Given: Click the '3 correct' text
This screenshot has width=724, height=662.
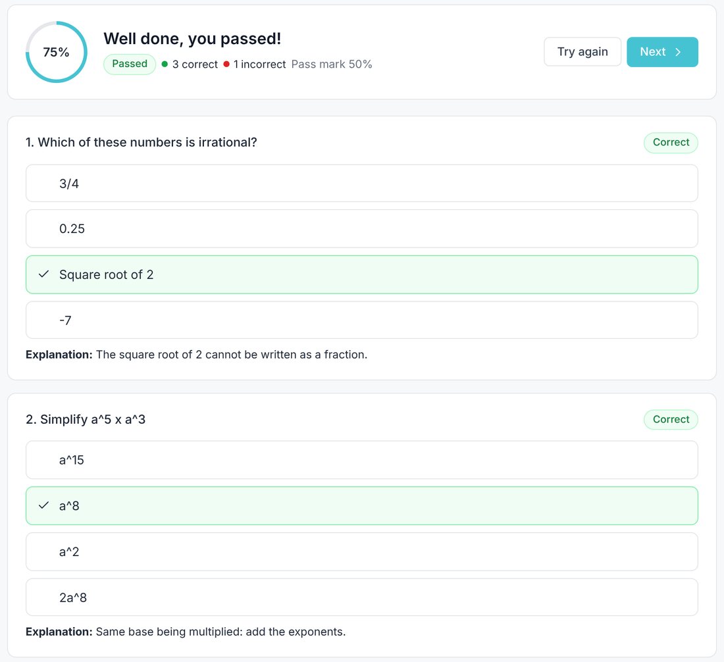Looking at the screenshot, I should 195,64.
